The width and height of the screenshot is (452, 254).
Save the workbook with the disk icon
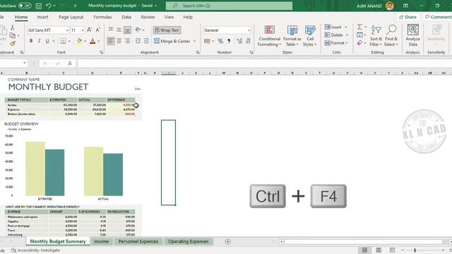point(38,6)
